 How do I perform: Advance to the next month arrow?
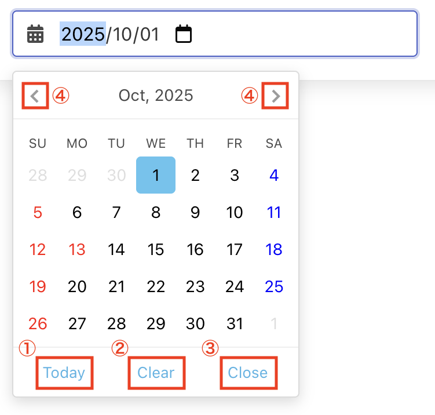coord(276,96)
